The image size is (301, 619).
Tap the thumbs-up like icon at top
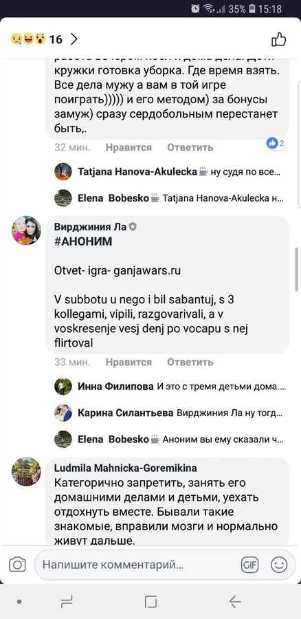(278, 39)
